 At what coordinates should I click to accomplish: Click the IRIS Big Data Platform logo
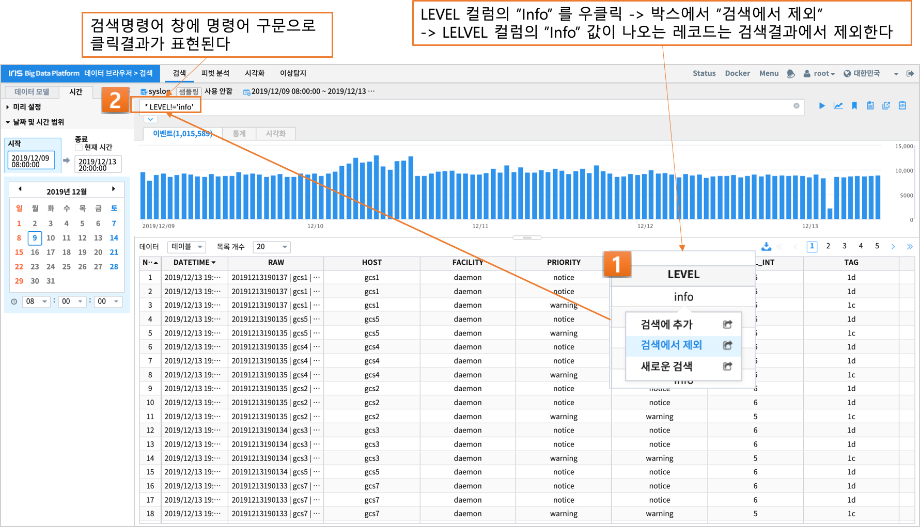point(44,73)
